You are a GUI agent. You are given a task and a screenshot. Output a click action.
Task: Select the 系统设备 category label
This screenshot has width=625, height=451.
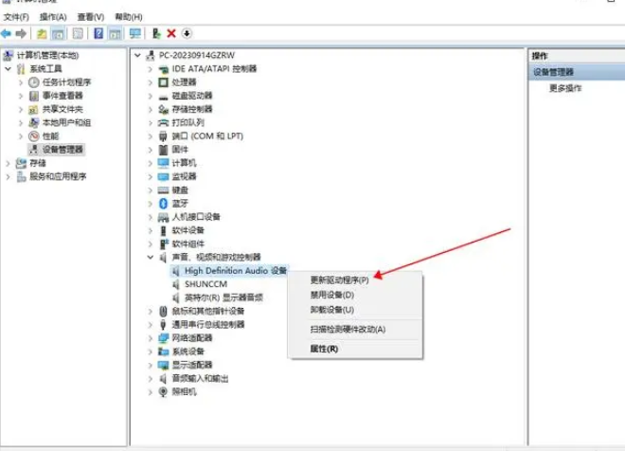(x=187, y=352)
